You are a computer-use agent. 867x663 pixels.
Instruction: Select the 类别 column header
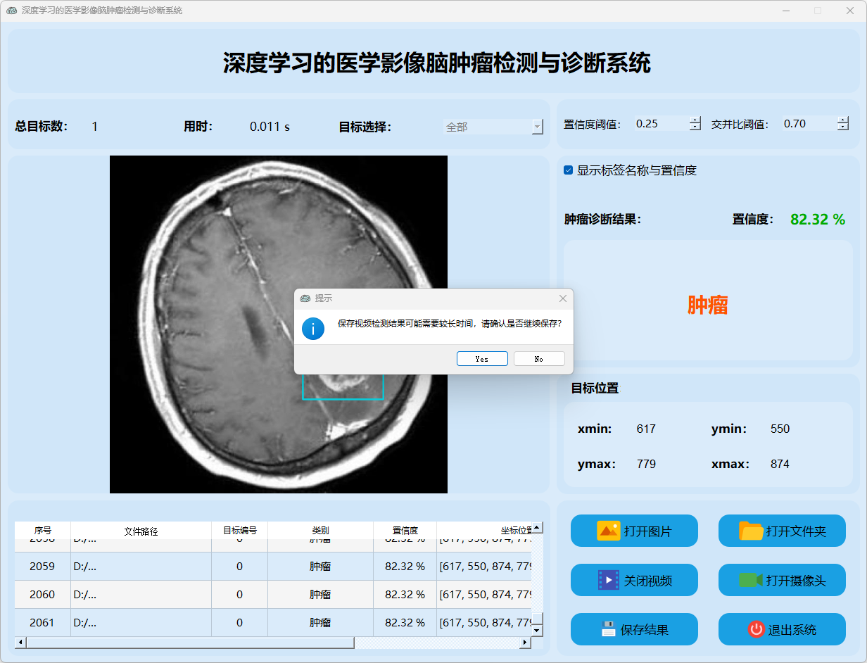pos(320,531)
